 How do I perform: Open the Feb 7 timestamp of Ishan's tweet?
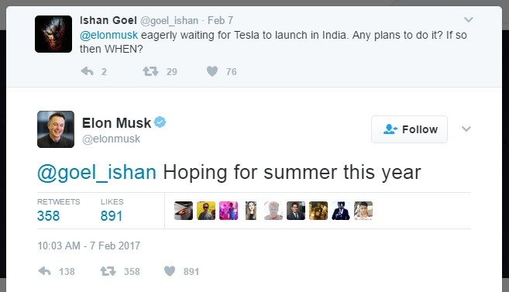[x=221, y=20]
